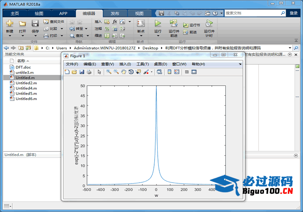
Task: Click the help question mark icon
Action: [215, 13]
